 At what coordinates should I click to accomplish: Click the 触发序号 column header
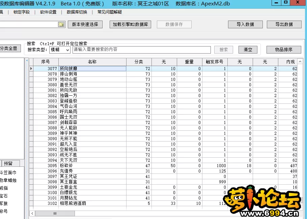(215, 62)
